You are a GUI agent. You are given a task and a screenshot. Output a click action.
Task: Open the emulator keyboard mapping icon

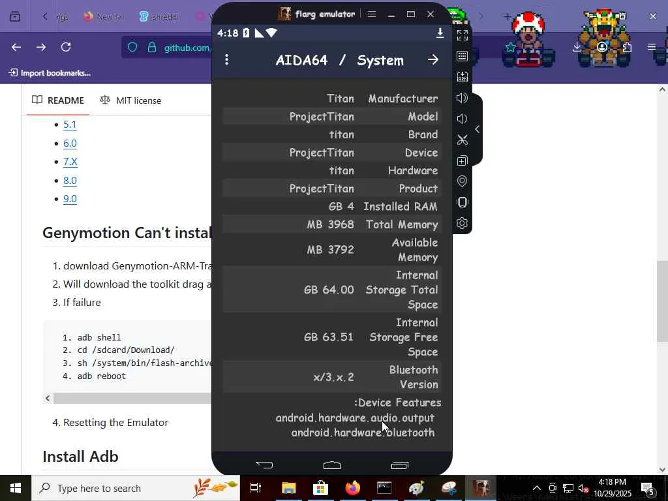pos(463,56)
